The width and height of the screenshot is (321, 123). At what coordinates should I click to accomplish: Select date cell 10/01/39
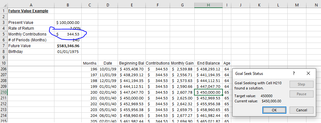[x=108, y=69]
